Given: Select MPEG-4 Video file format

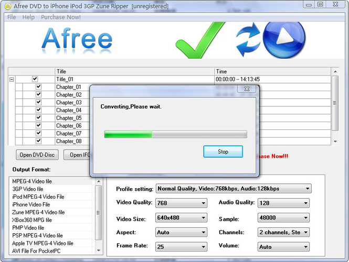Looking at the screenshot, I should pos(51,181).
